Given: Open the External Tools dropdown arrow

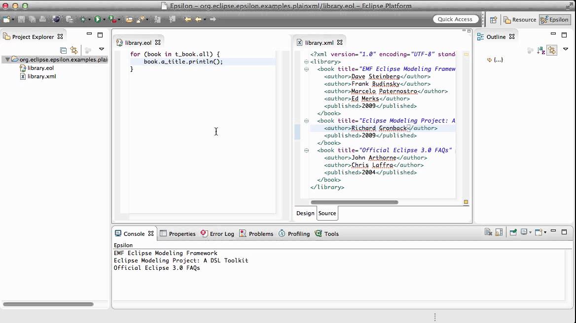Looking at the screenshot, I should click(119, 19).
